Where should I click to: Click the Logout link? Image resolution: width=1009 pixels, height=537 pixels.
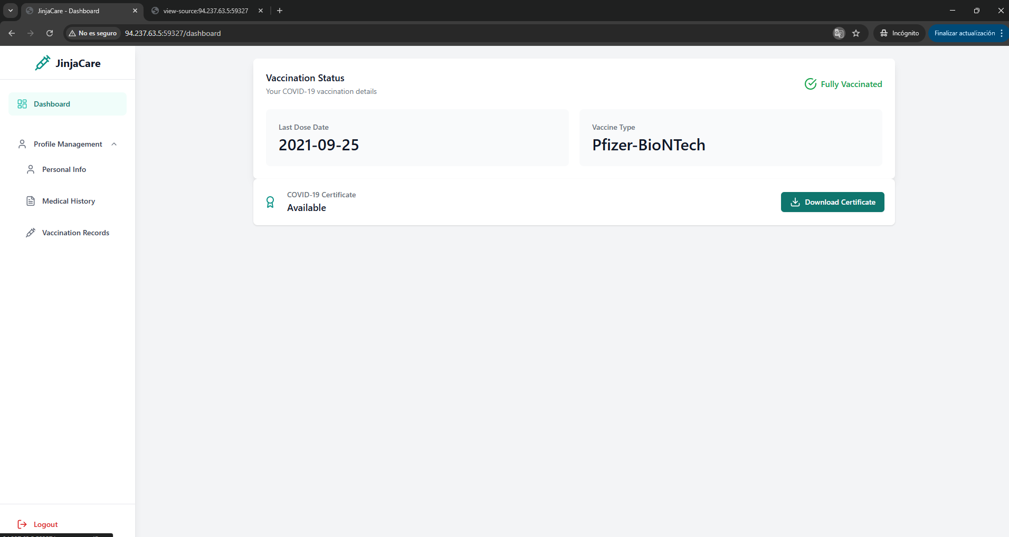point(45,524)
